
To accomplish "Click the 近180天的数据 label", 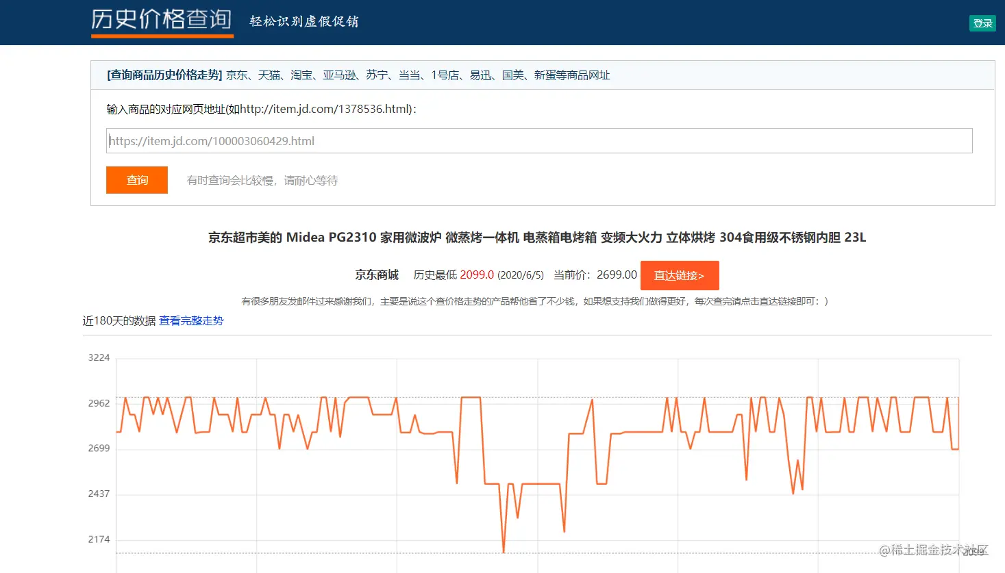I will pos(119,320).
